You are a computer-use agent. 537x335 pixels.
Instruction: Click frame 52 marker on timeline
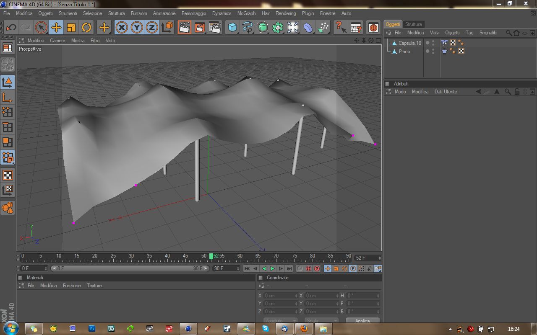click(211, 256)
